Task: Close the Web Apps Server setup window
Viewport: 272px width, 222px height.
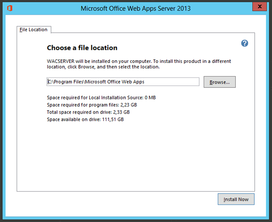Action: 258,6
